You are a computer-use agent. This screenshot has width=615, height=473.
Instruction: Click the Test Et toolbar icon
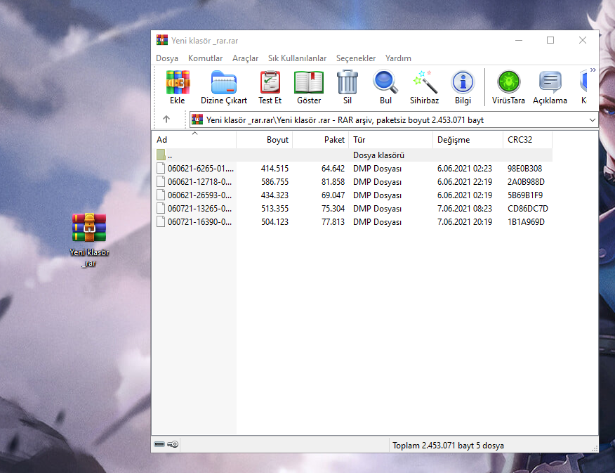(x=270, y=82)
